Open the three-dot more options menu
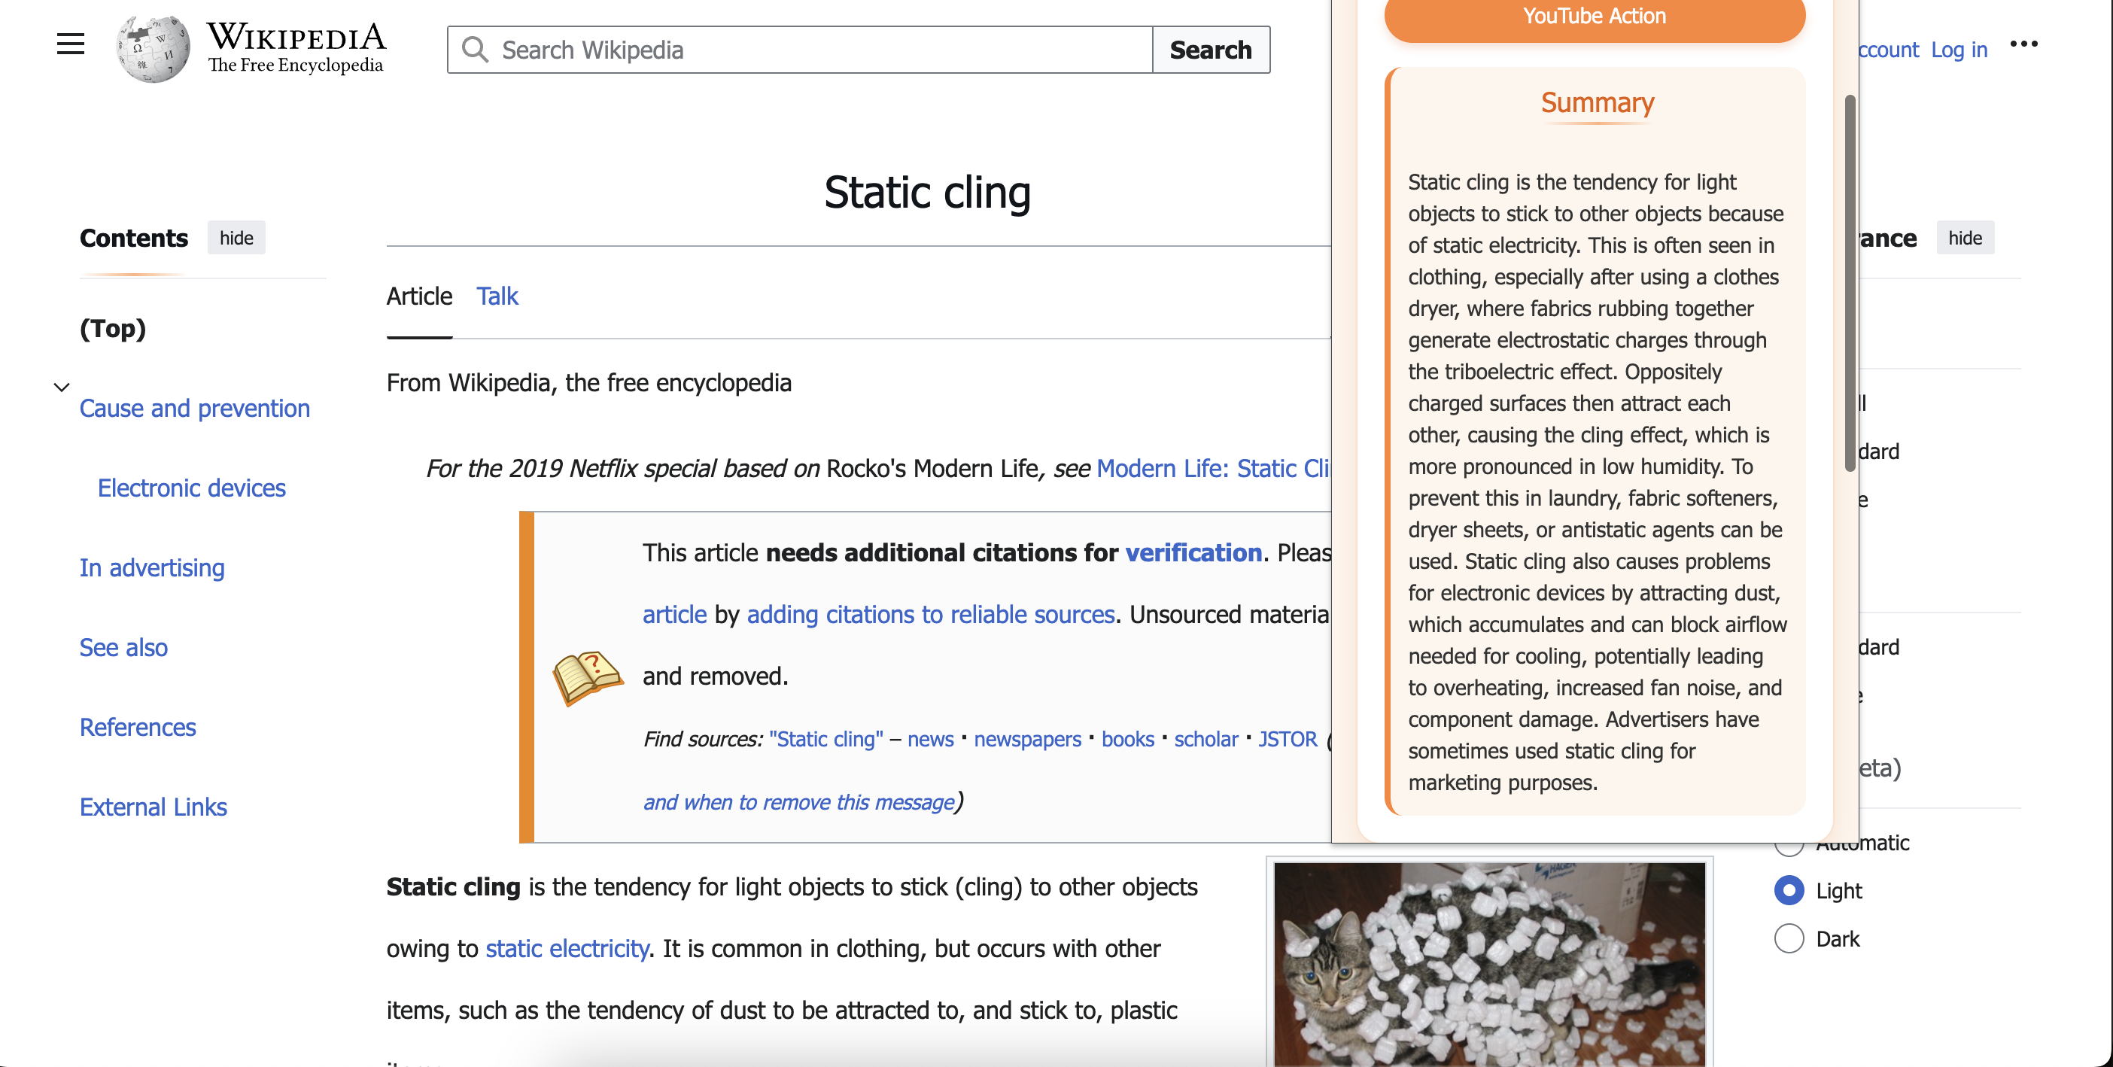 (2023, 44)
